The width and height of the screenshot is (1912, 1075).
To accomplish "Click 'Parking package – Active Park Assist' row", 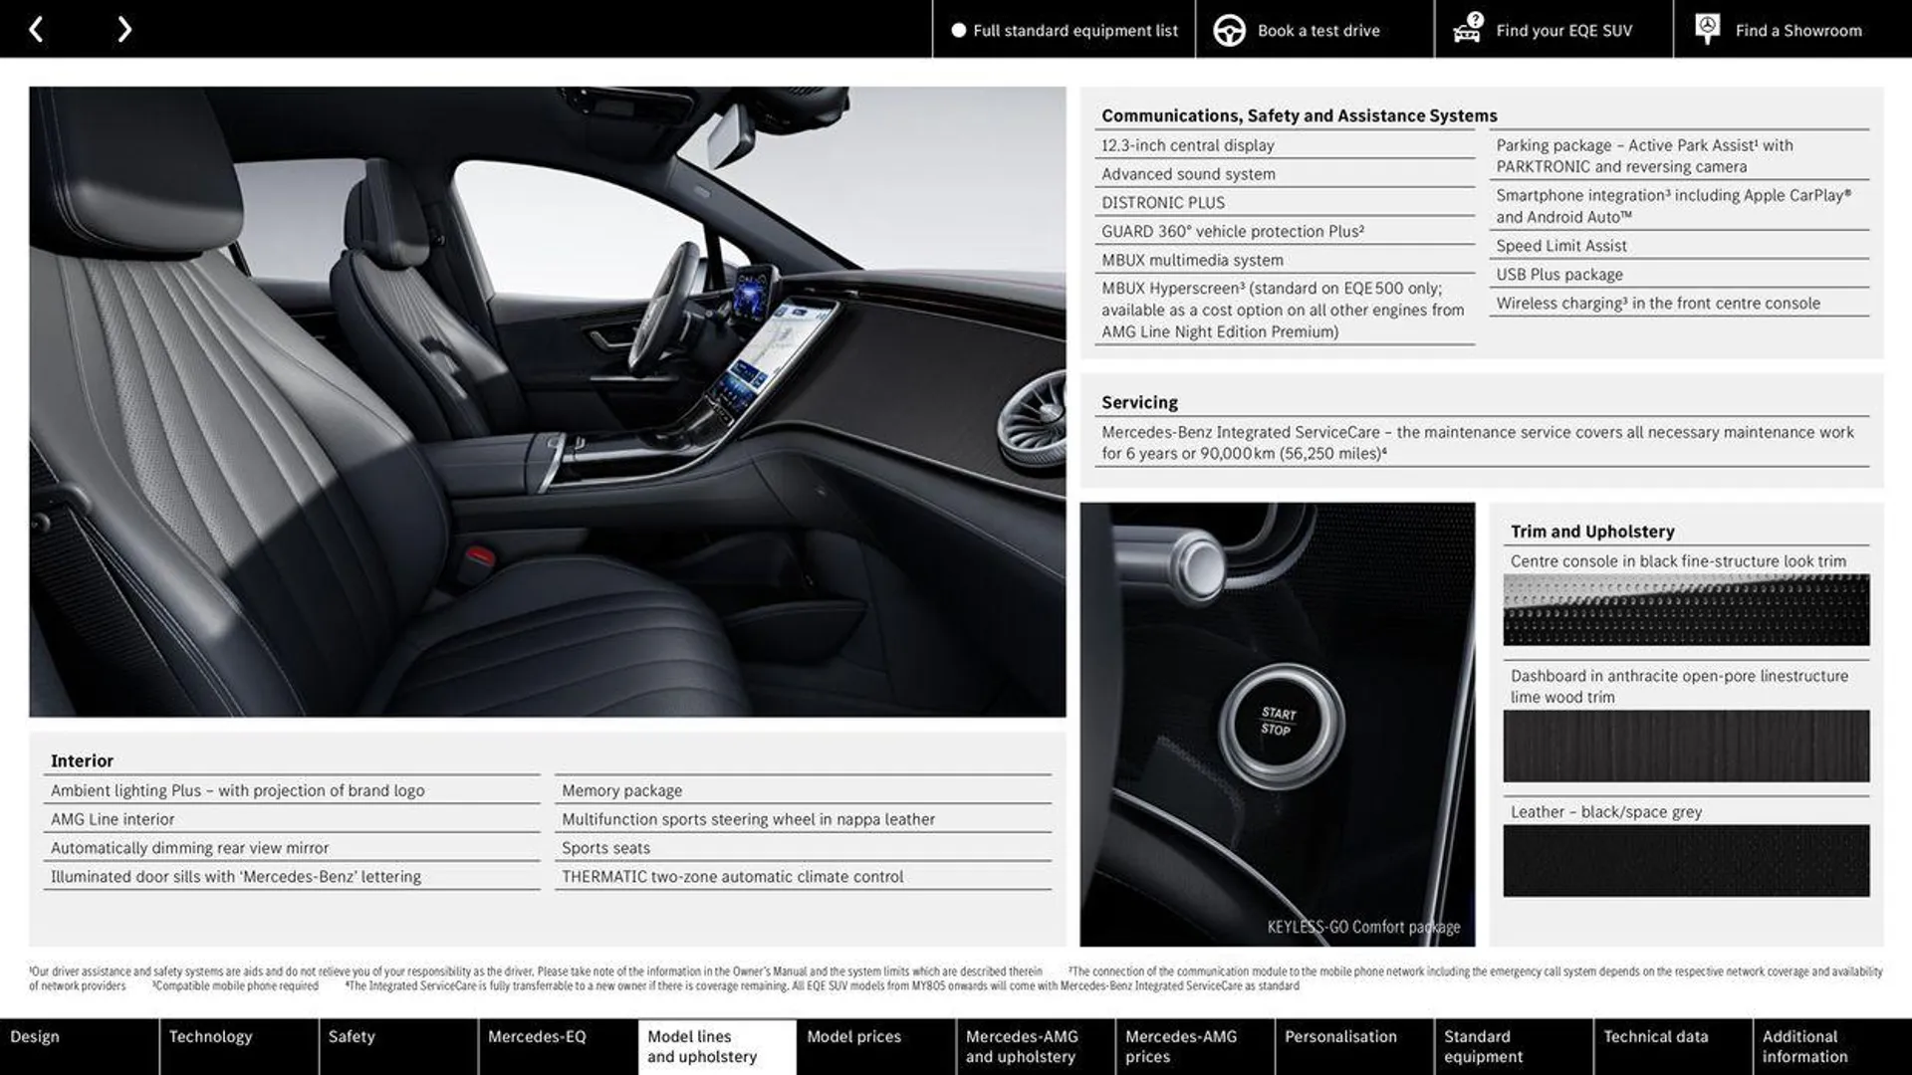I will tap(1679, 156).
